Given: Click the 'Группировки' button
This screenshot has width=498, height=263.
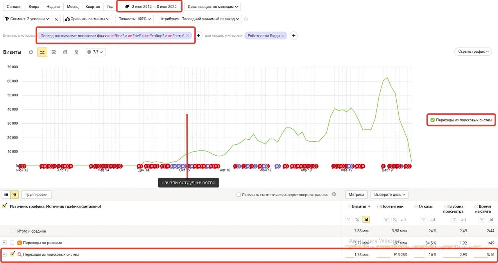Looking at the screenshot, I should 37,194.
